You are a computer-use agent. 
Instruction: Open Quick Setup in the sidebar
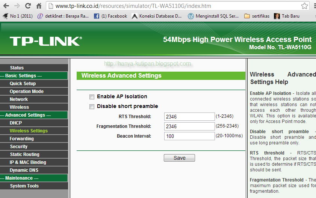point(34,84)
